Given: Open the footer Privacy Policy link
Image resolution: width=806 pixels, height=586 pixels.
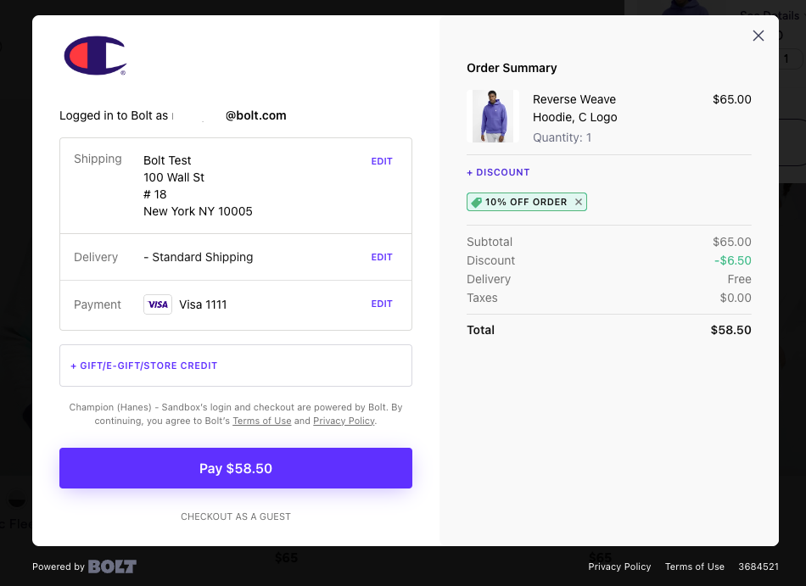Looking at the screenshot, I should [x=619, y=566].
